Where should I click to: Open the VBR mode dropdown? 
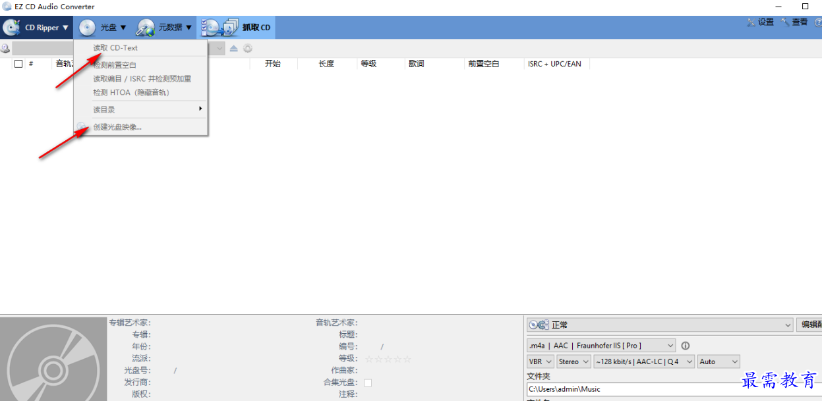tap(541, 361)
